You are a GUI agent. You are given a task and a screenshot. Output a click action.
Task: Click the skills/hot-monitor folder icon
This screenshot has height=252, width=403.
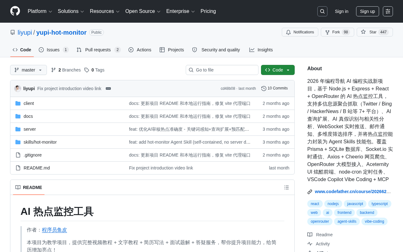tap(18, 142)
